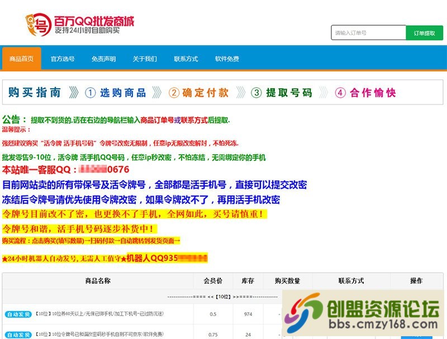Image resolution: width=447 pixels, height=339 pixels.
Task: Open the 免责声明 menu item
Action: click(104, 59)
